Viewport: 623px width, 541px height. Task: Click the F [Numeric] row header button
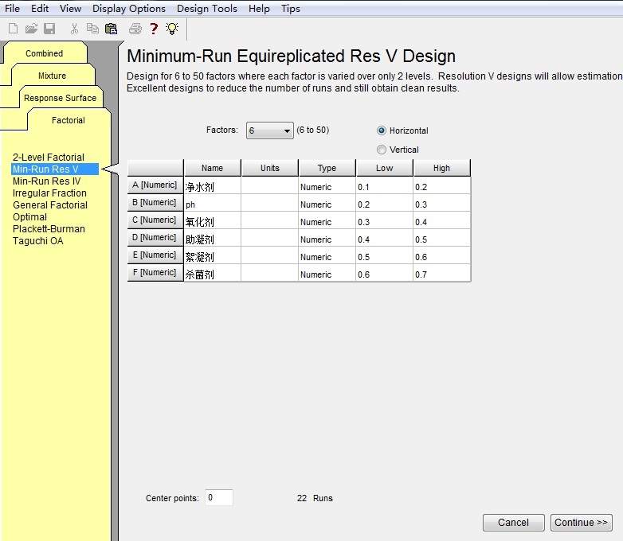coord(155,272)
